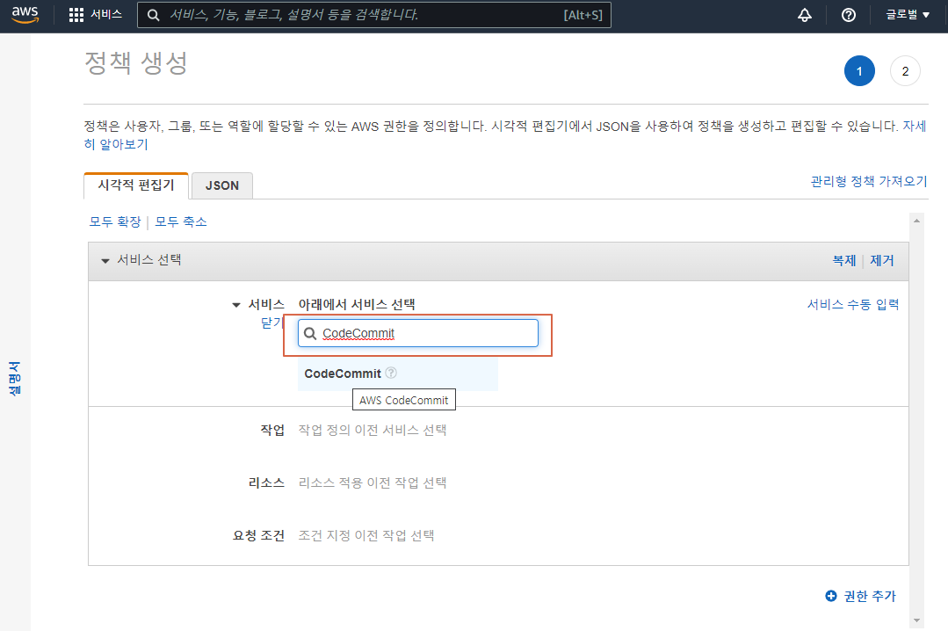
Task: Click the plus icon for 권한 추가
Action: point(831,596)
